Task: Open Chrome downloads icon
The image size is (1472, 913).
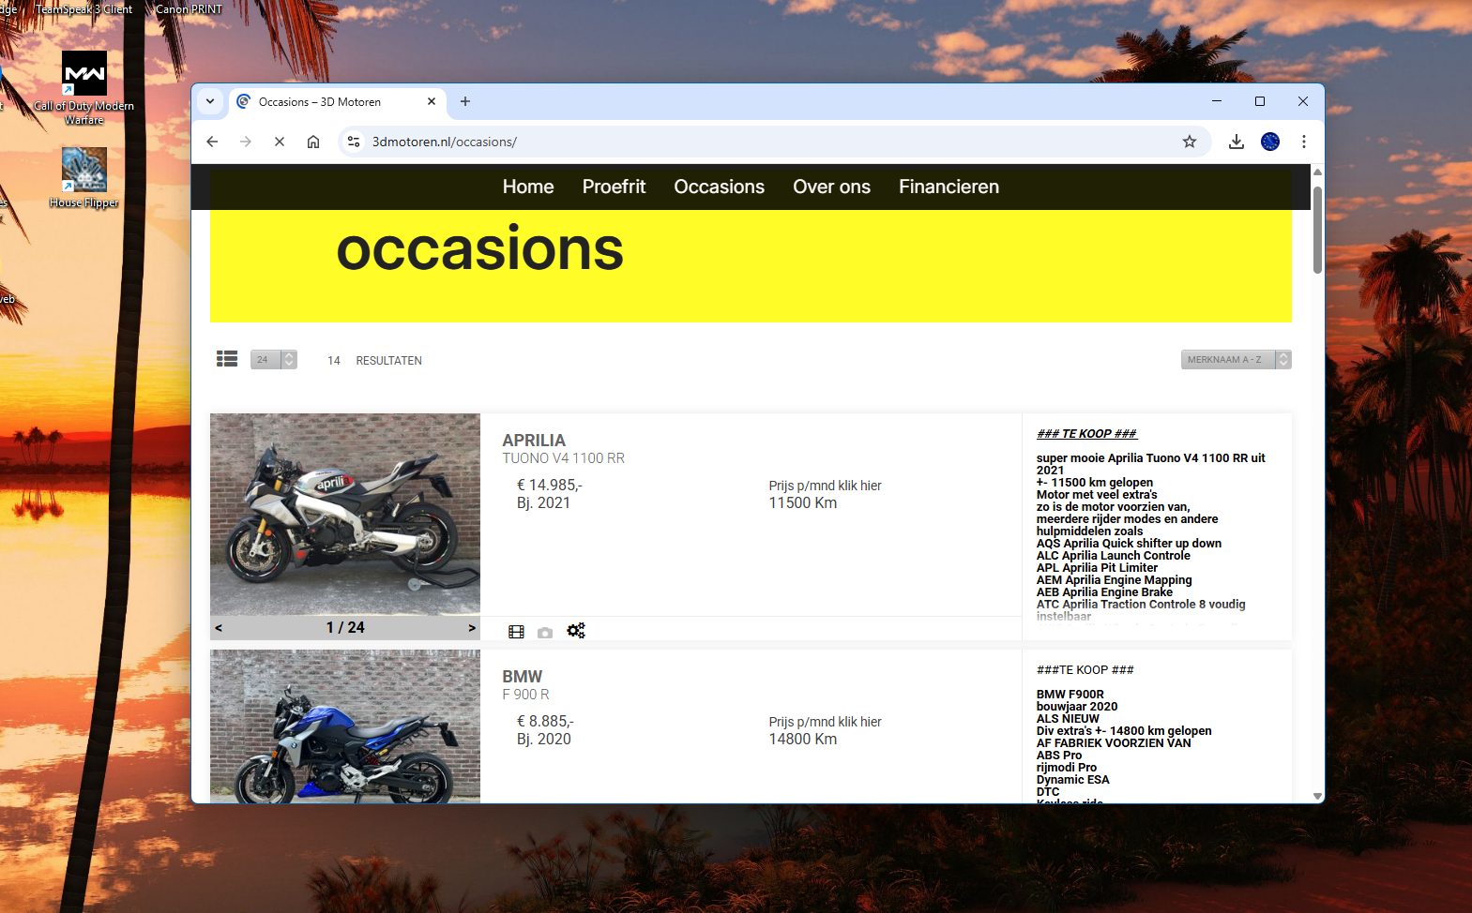Action: 1237,142
